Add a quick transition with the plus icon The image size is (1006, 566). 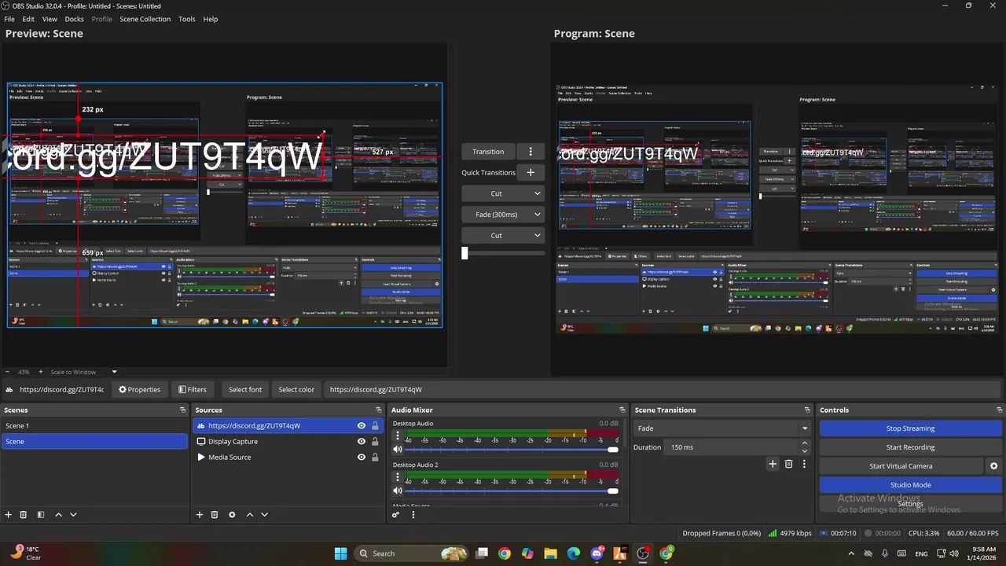click(x=531, y=172)
